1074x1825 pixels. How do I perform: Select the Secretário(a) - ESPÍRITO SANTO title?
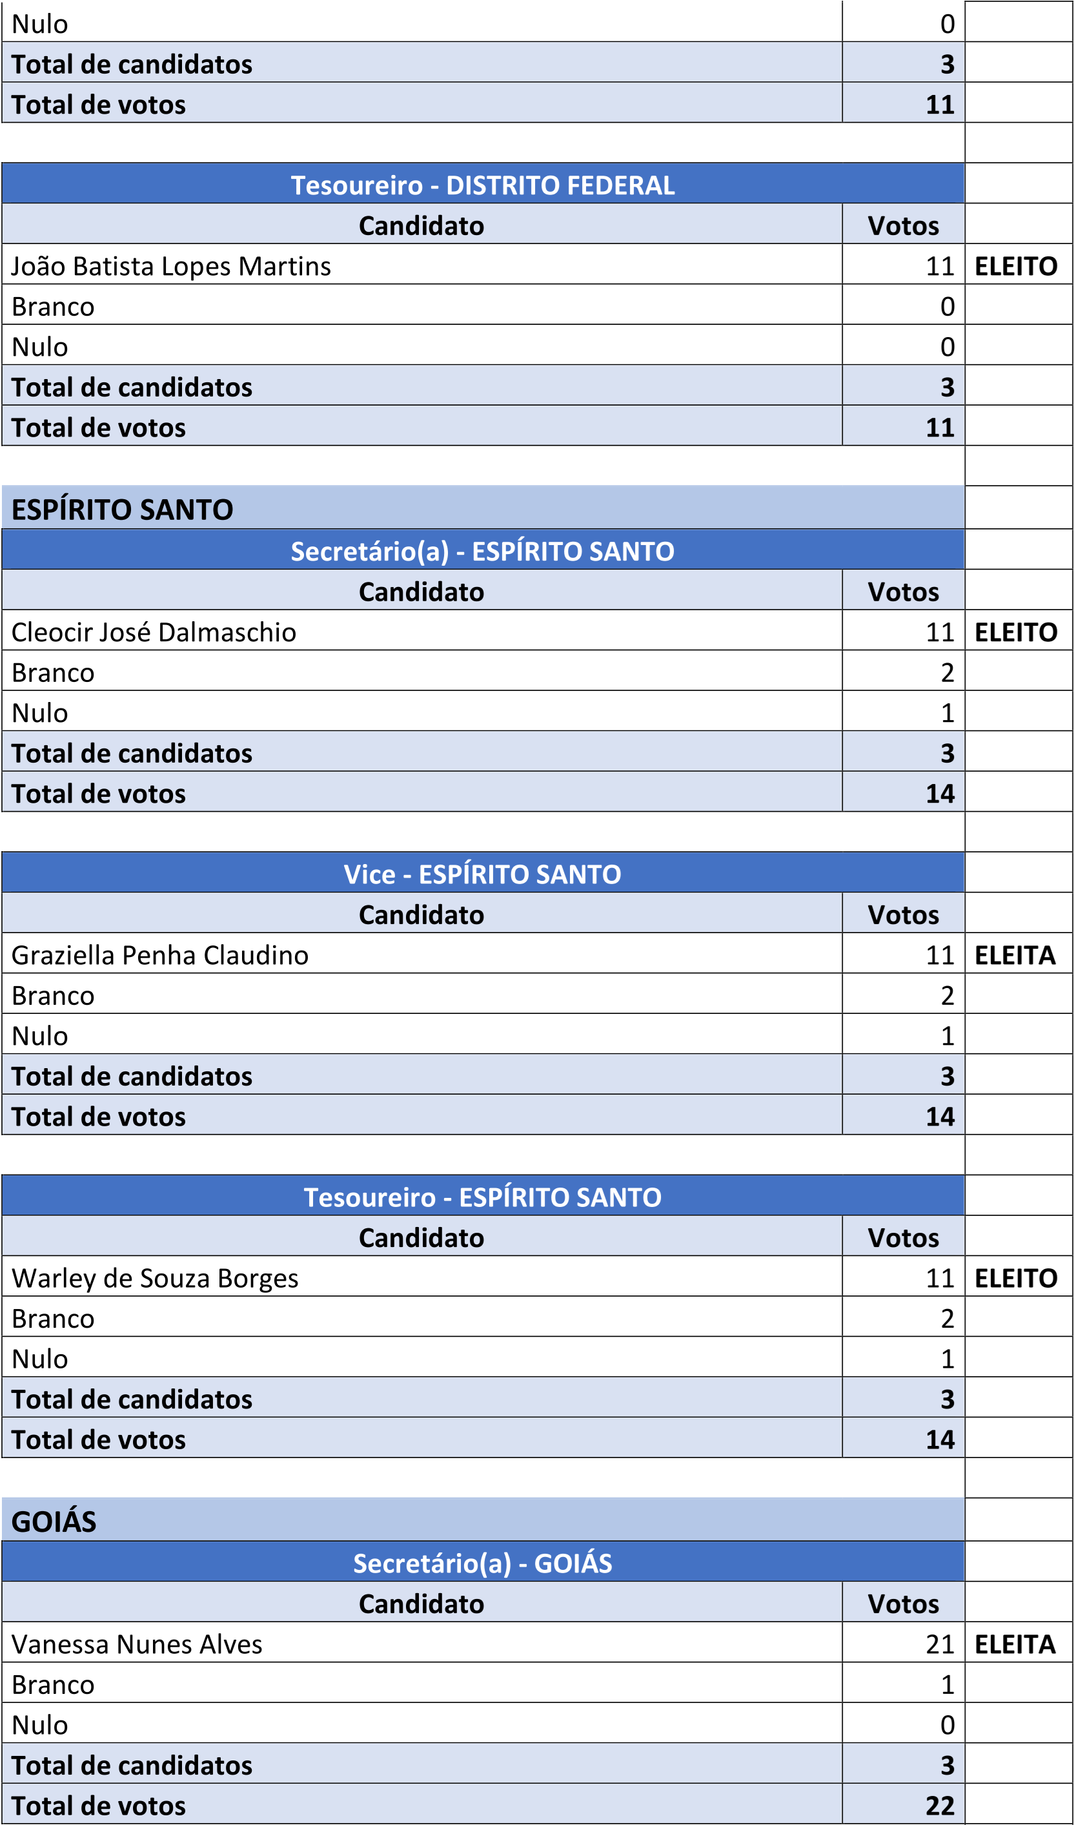tap(483, 552)
